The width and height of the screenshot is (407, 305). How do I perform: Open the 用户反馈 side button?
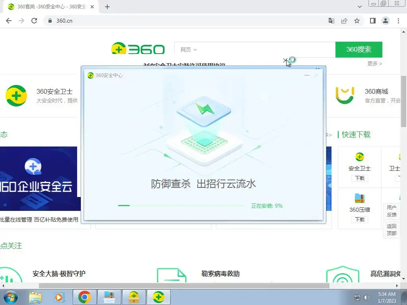[391, 211]
